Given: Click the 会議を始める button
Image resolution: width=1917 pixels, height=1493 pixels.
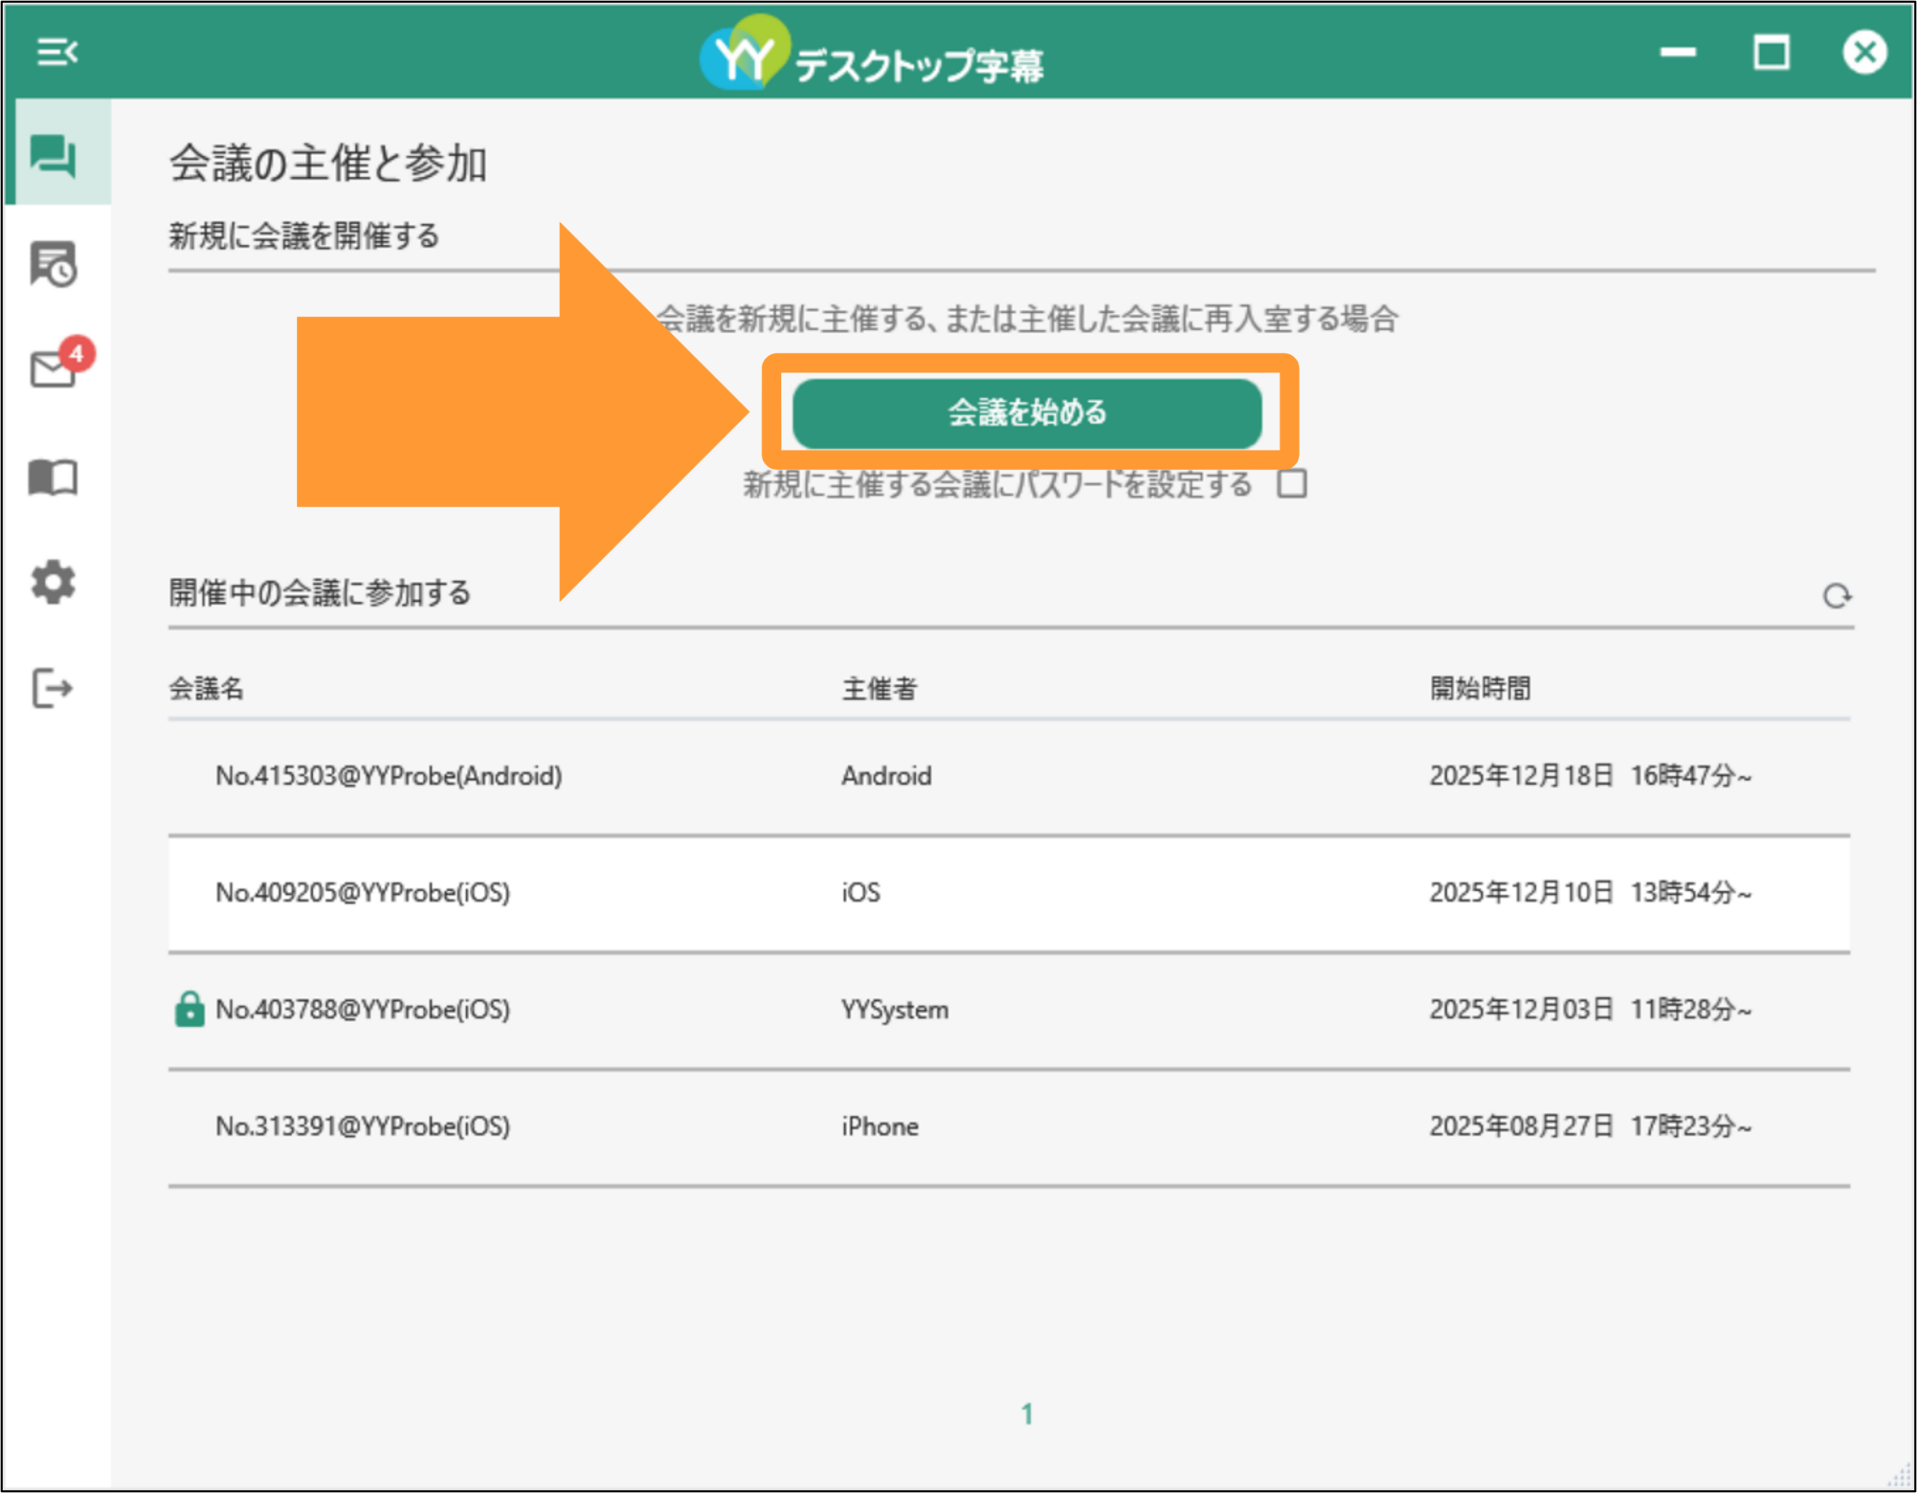Looking at the screenshot, I should pos(1027,413).
